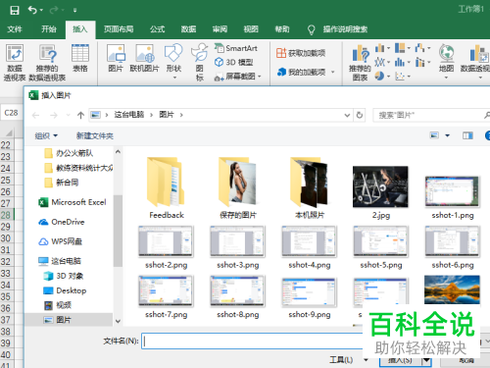Click the 文件名(N) filename input field
The height and width of the screenshot is (368, 490).
coord(252,342)
